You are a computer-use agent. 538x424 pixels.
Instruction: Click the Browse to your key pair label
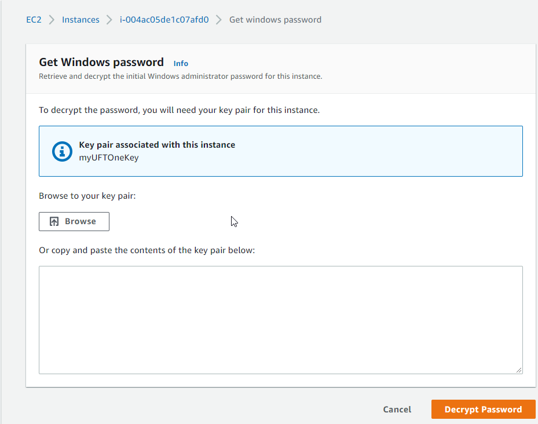click(x=87, y=196)
